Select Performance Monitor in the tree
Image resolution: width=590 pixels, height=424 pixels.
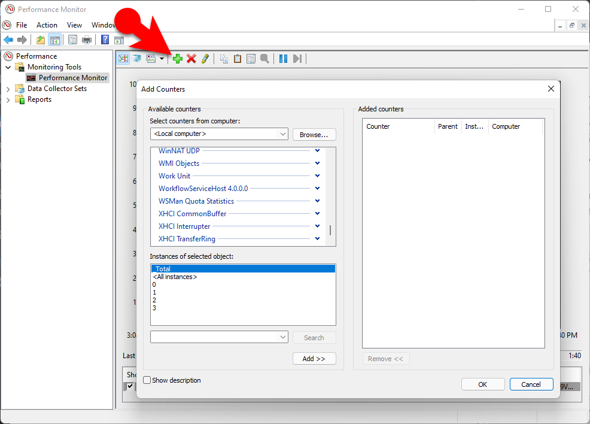pyautogui.click(x=73, y=78)
